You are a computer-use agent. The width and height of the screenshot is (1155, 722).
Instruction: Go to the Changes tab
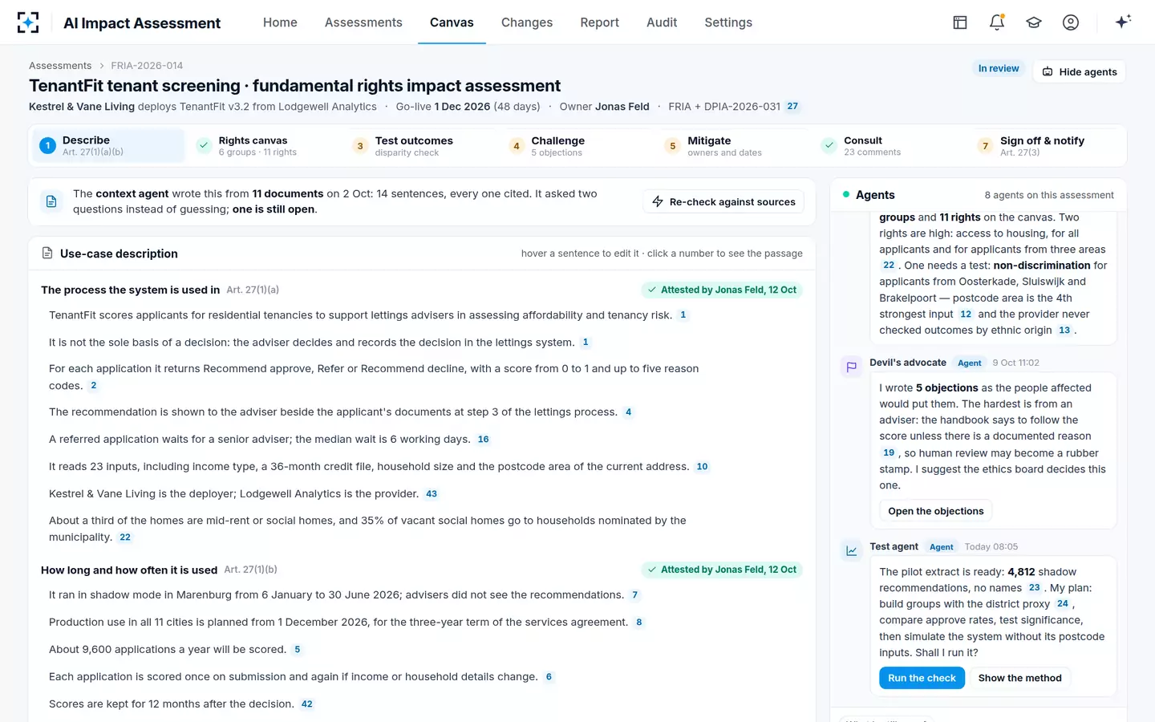point(527,22)
